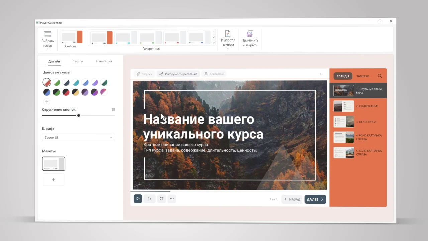This screenshot has width=428, height=241.
Task: Show next row of theme gallery
Action: click(214, 37)
